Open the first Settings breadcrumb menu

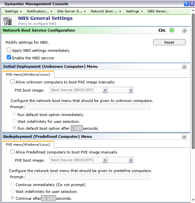coord(13,11)
